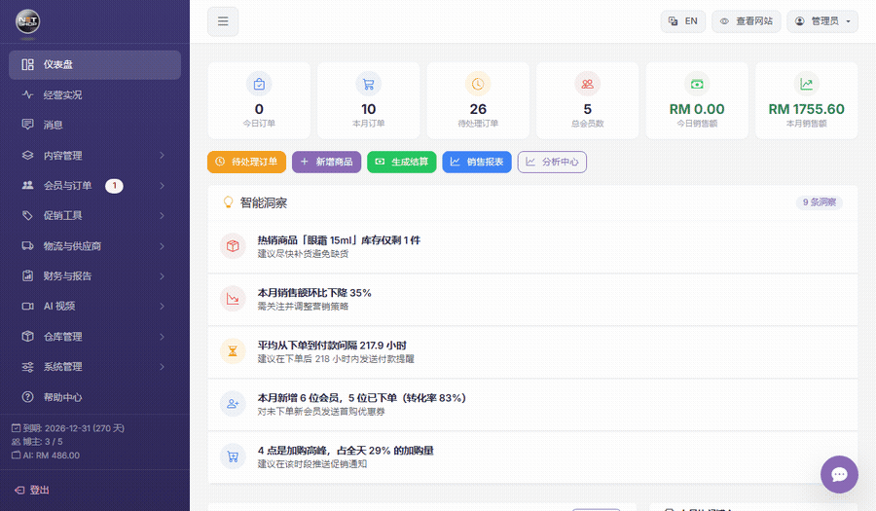Open 系统管理 in the sidebar
Viewport: 876px width, 511px height.
[x=95, y=367]
